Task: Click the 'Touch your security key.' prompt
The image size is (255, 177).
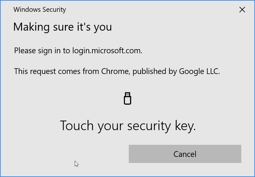Action: [x=128, y=126]
